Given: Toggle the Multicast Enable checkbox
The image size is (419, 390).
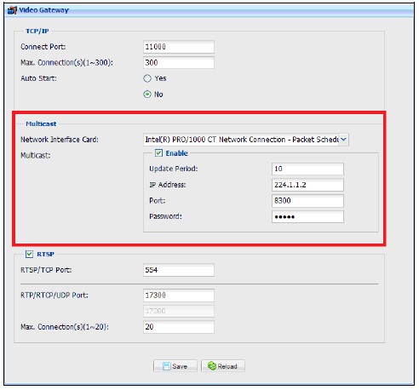Looking at the screenshot, I should [158, 153].
